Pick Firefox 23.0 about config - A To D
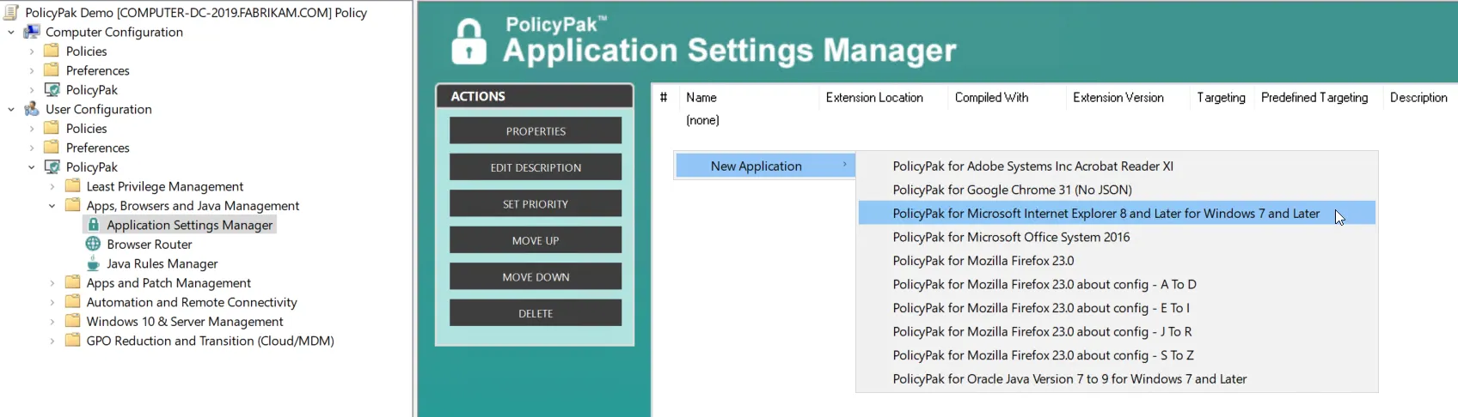 point(1117,284)
